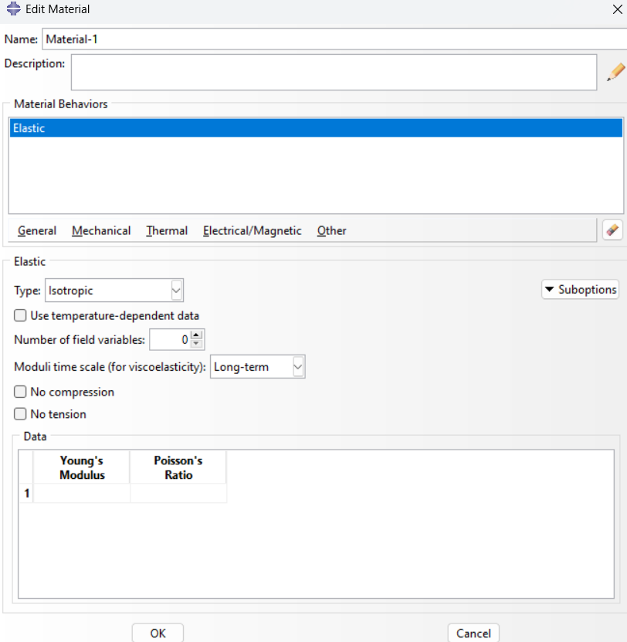Screen dimensions: 627x642
Task: Click the field variables number box
Action: tap(170, 339)
